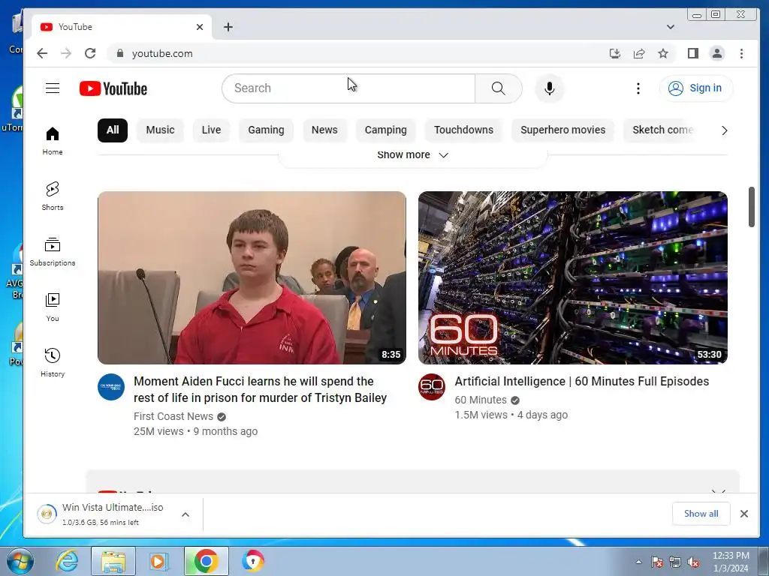Screen dimensions: 769x576
Task: Click the browser forward arrow
Action: 66,53
